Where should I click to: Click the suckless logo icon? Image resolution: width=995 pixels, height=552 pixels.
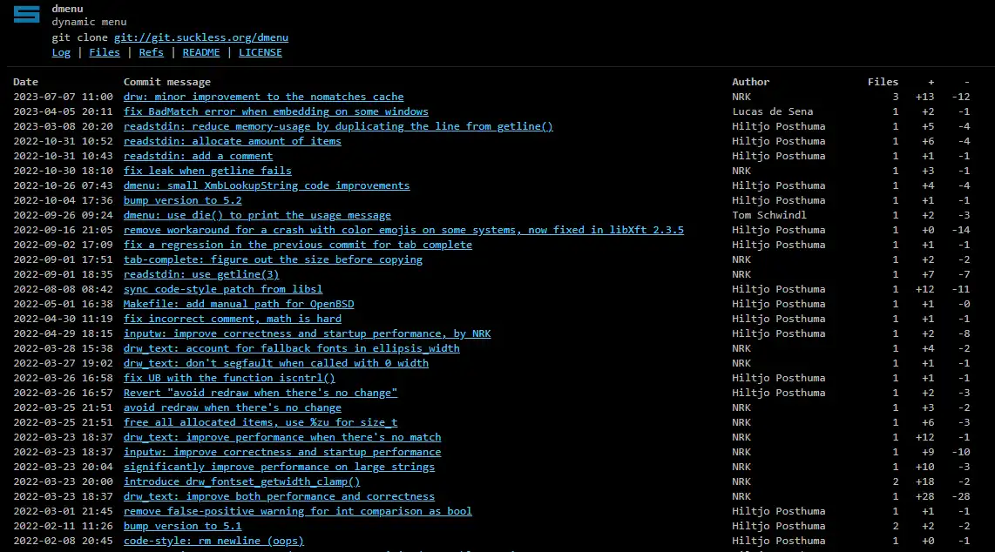tap(27, 14)
